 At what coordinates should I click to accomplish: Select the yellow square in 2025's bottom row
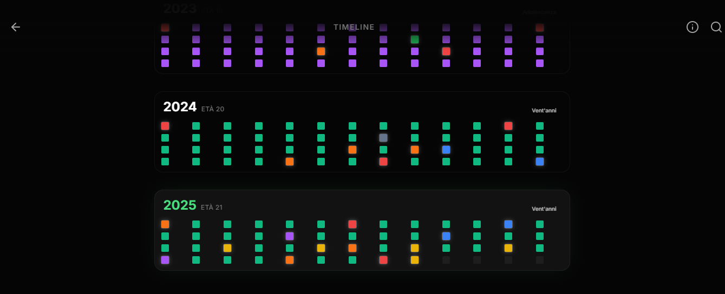[415, 260]
